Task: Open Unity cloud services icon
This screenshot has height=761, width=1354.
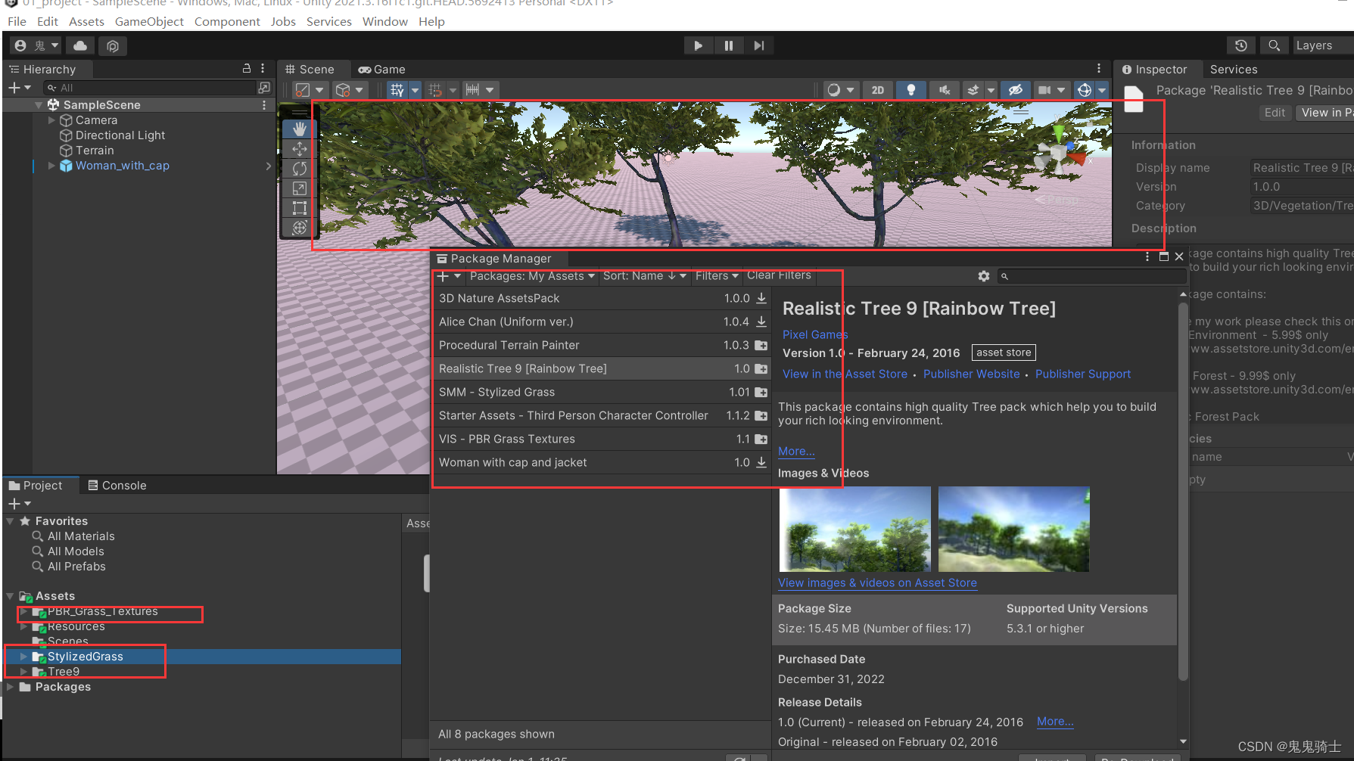Action: tap(80, 45)
